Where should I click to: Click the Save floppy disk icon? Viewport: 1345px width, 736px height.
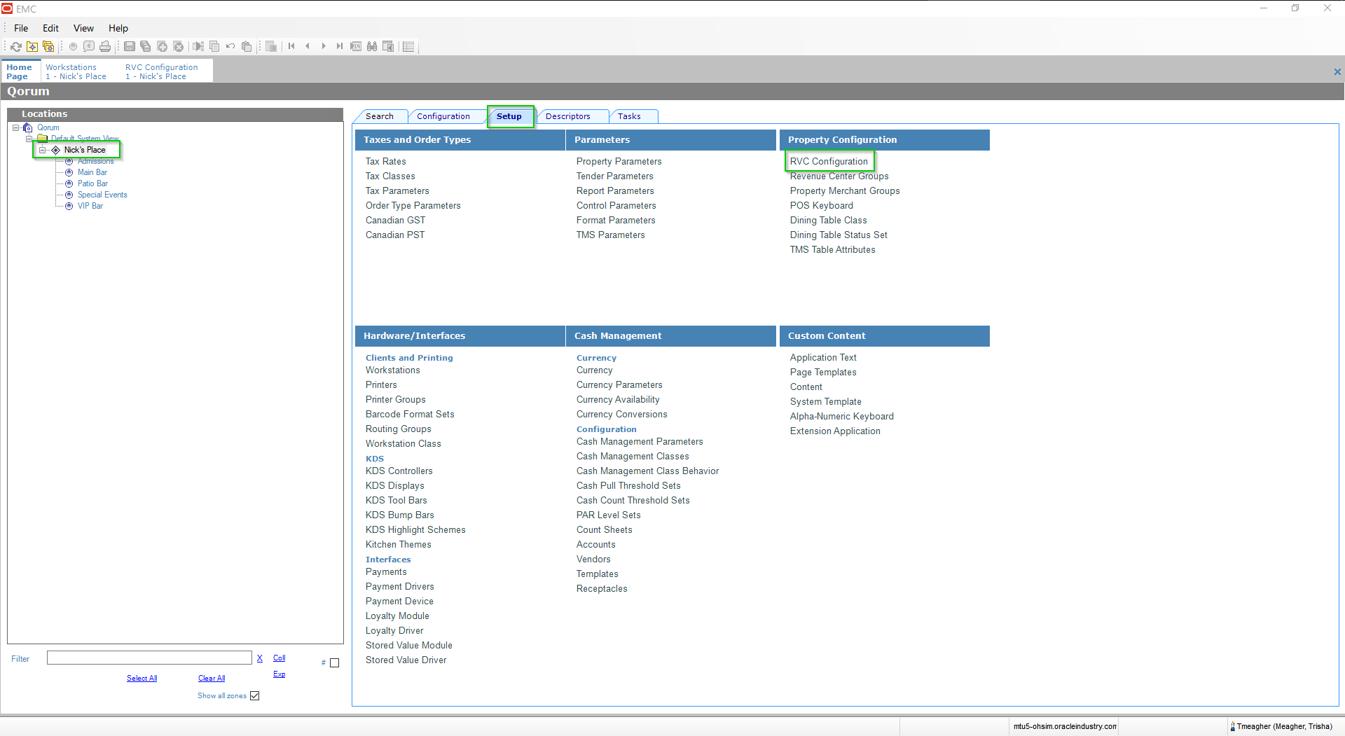coord(130,47)
